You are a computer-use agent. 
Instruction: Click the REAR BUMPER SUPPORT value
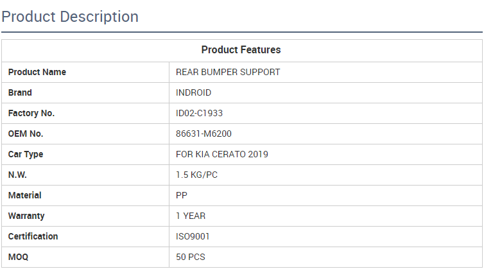tap(228, 72)
